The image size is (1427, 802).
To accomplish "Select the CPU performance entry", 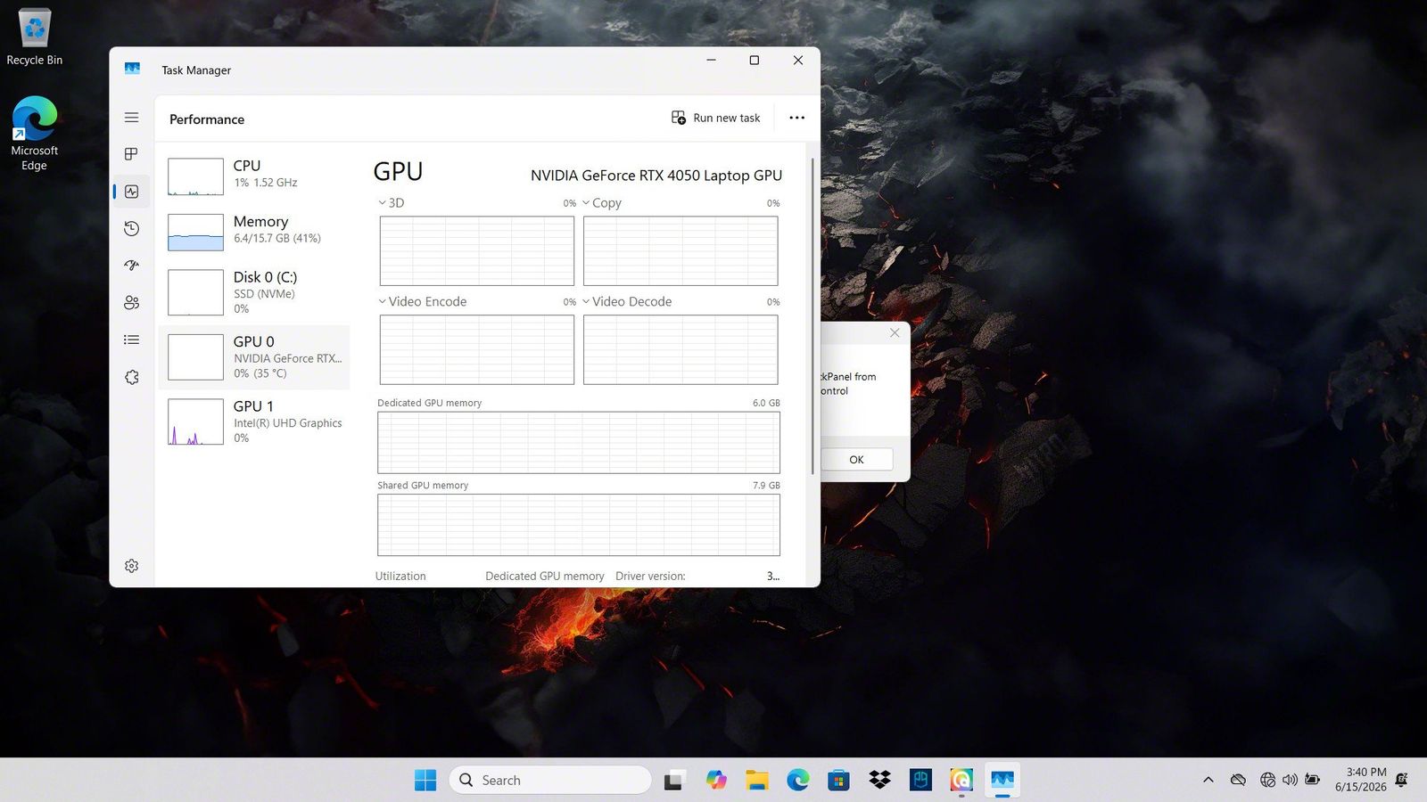I will (x=254, y=176).
